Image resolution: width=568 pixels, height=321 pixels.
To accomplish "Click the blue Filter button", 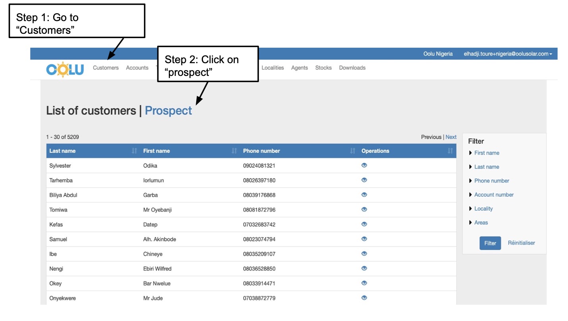I will [490, 243].
